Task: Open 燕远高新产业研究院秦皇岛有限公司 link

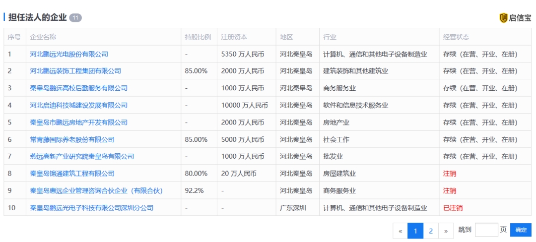Action: coord(82,157)
